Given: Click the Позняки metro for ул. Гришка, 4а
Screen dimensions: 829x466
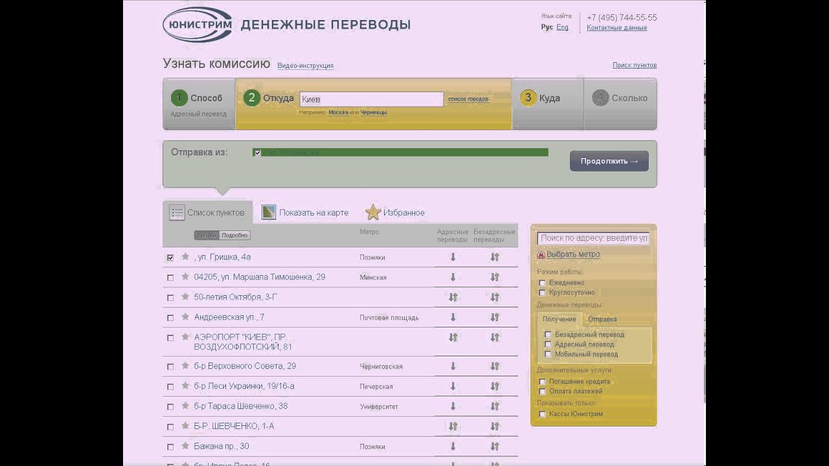Looking at the screenshot, I should [x=372, y=258].
